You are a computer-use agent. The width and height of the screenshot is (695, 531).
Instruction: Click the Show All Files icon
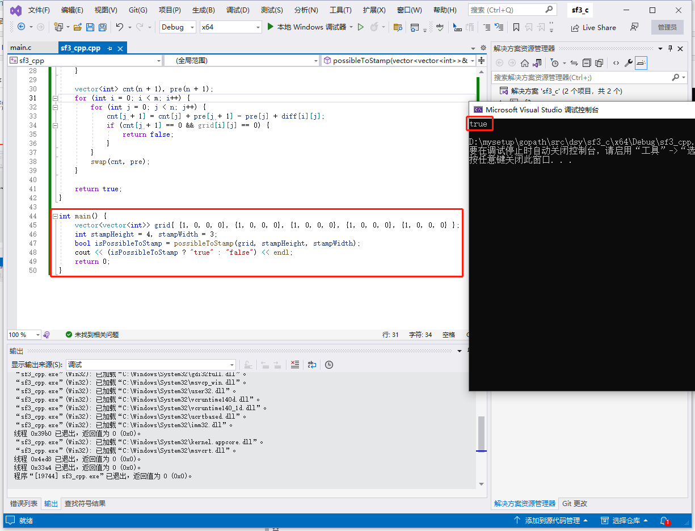click(599, 63)
